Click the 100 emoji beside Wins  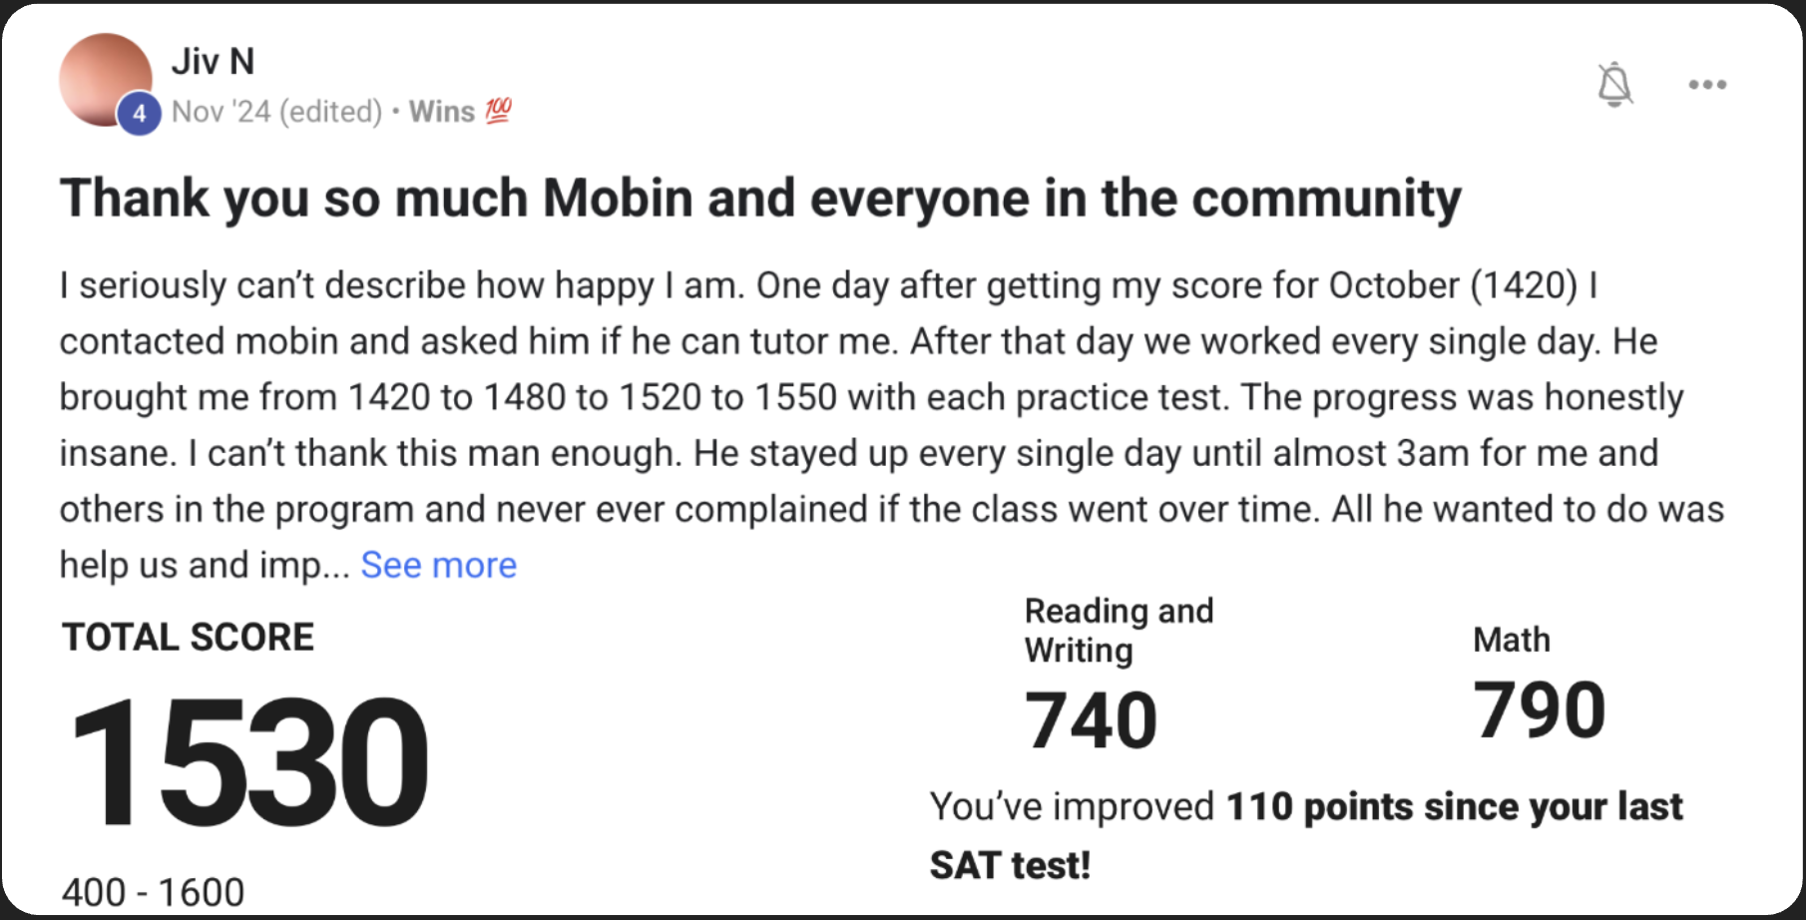coord(498,110)
